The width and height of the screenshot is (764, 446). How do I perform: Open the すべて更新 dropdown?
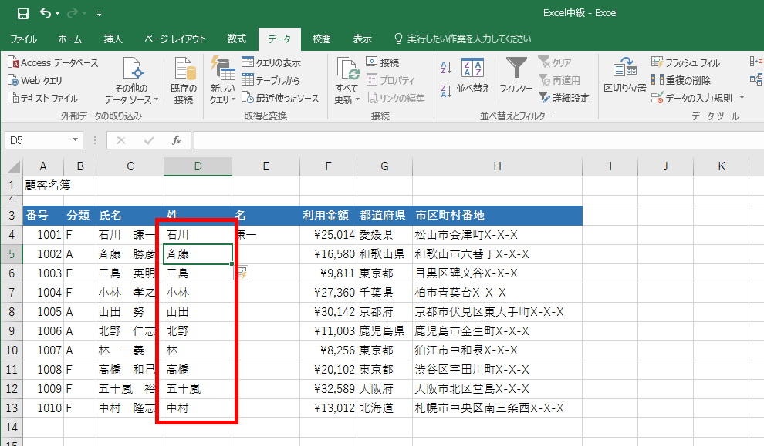347,99
